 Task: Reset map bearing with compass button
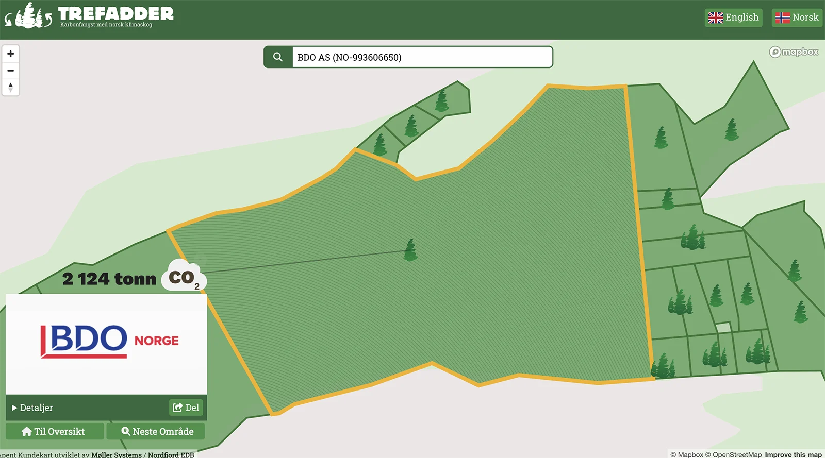(10, 87)
